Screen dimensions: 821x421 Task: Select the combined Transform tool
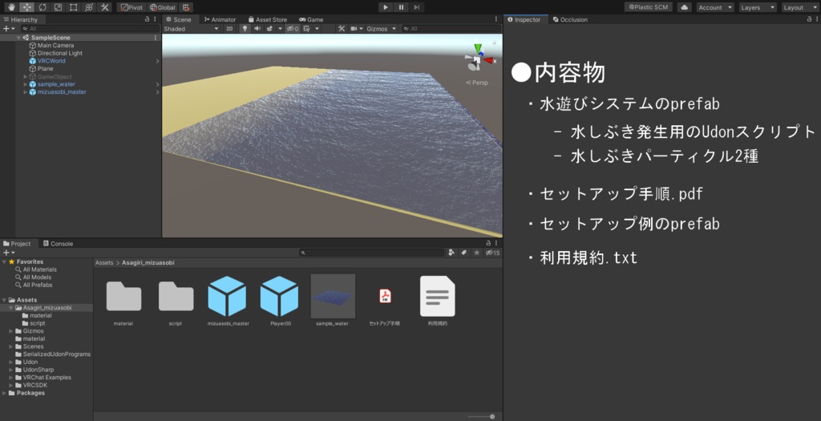(x=89, y=7)
